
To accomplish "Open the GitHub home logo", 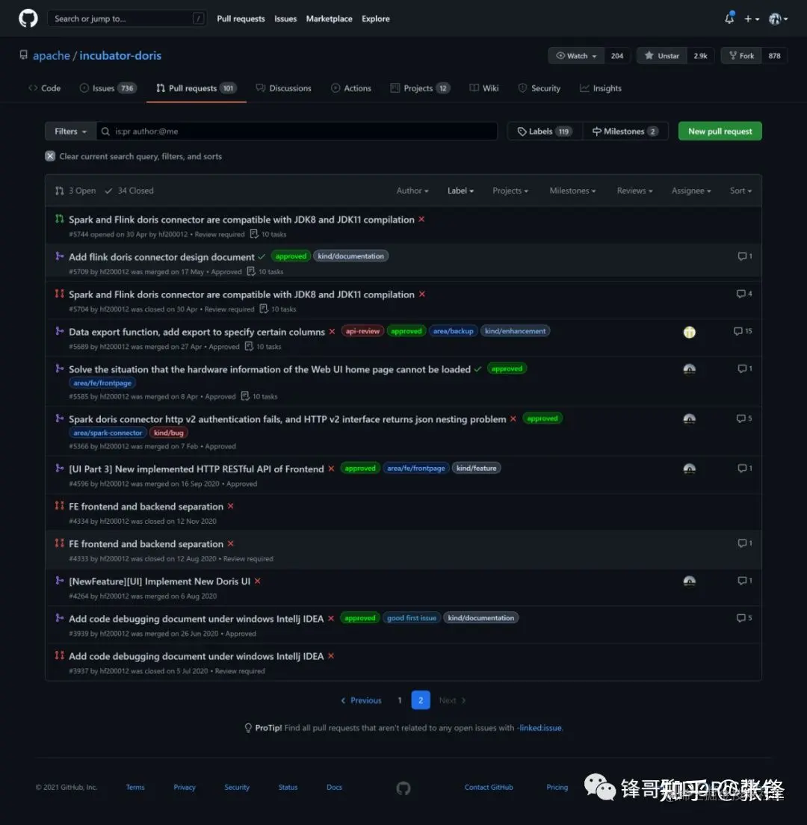I will (28, 19).
